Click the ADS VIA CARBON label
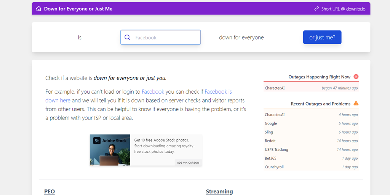Viewport: 390px width, 195px height. point(188,163)
